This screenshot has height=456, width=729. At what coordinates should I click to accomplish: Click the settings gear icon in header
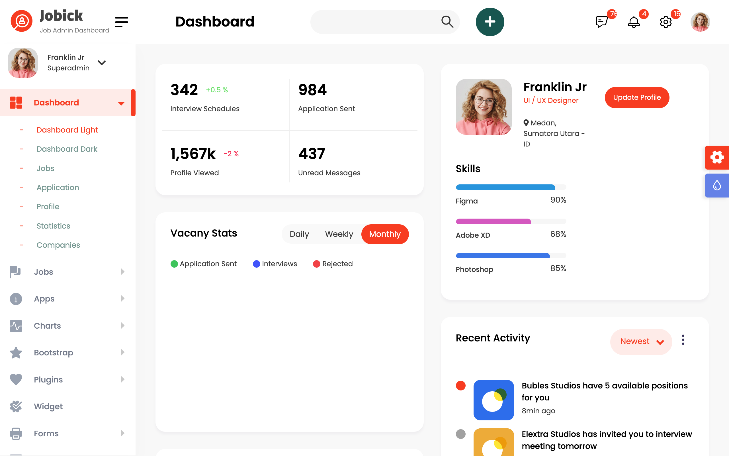(666, 22)
